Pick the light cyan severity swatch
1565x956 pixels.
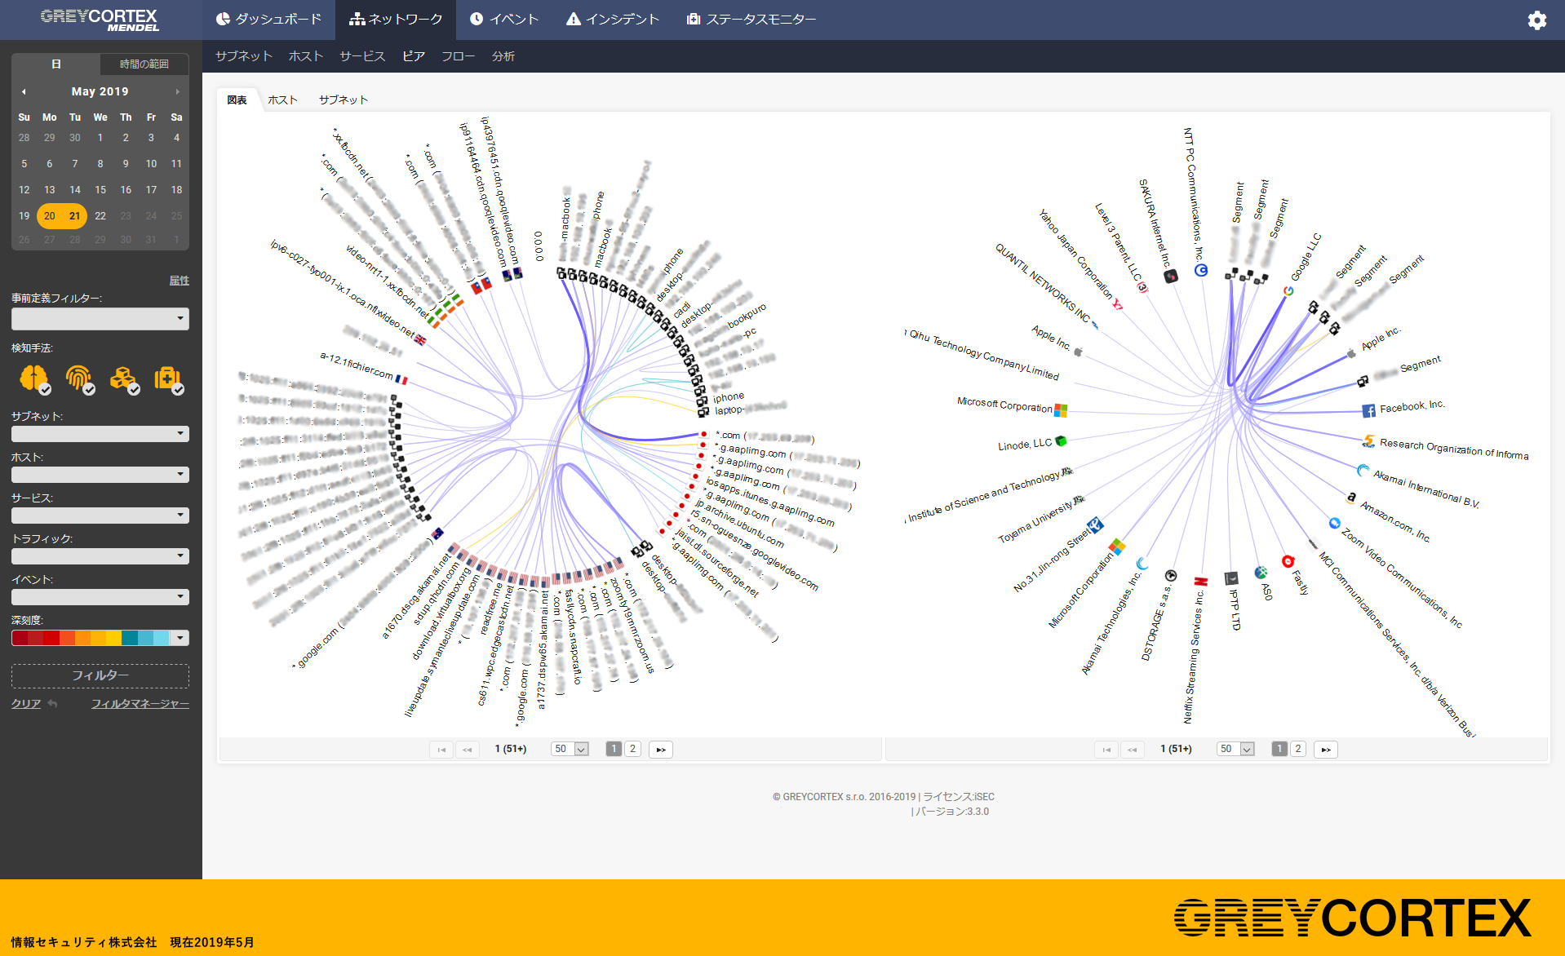[x=161, y=638]
